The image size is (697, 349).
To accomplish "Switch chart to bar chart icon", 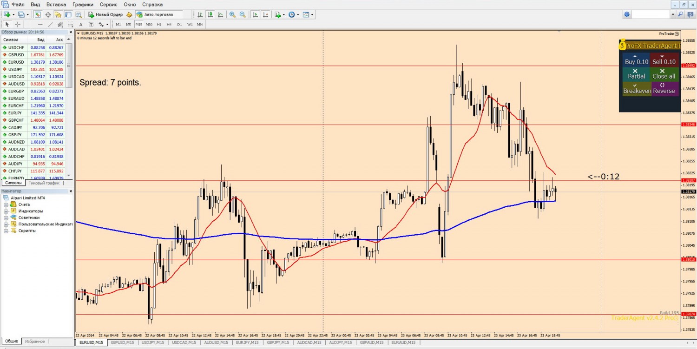I will [200, 14].
